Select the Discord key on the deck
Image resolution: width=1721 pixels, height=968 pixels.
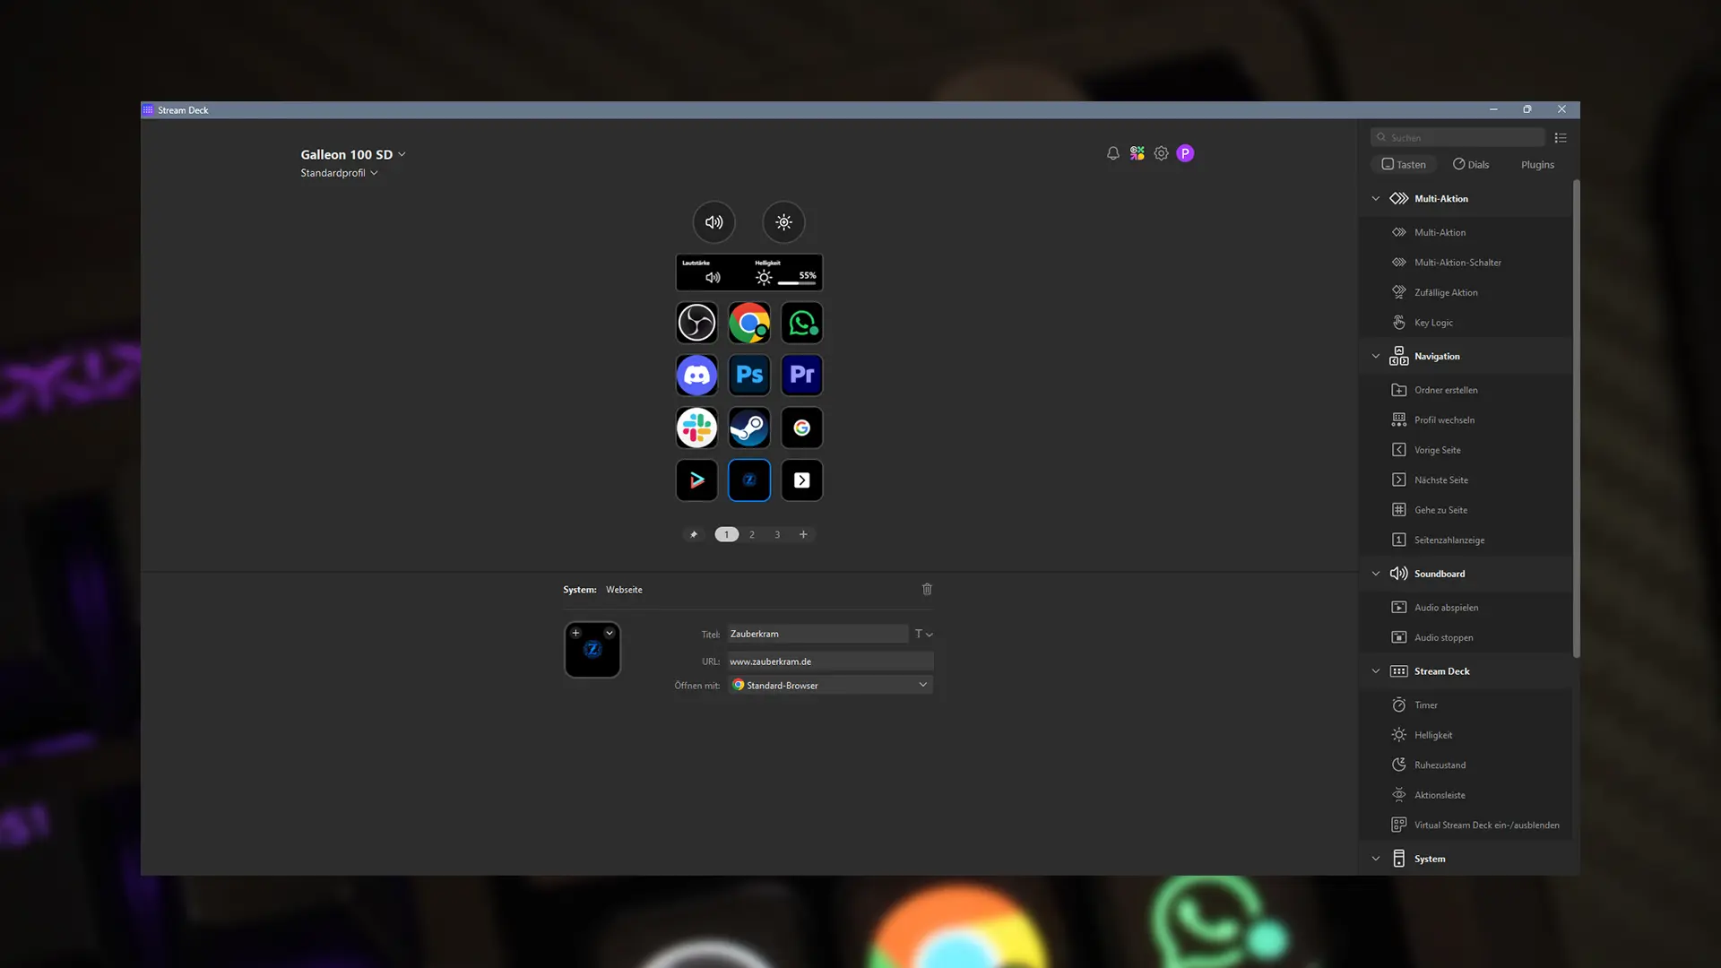[696, 376]
